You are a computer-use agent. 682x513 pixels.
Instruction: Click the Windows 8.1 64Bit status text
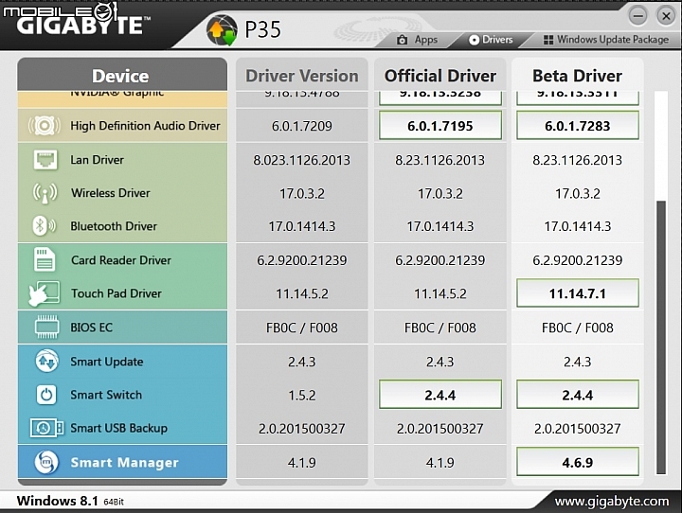70,501
